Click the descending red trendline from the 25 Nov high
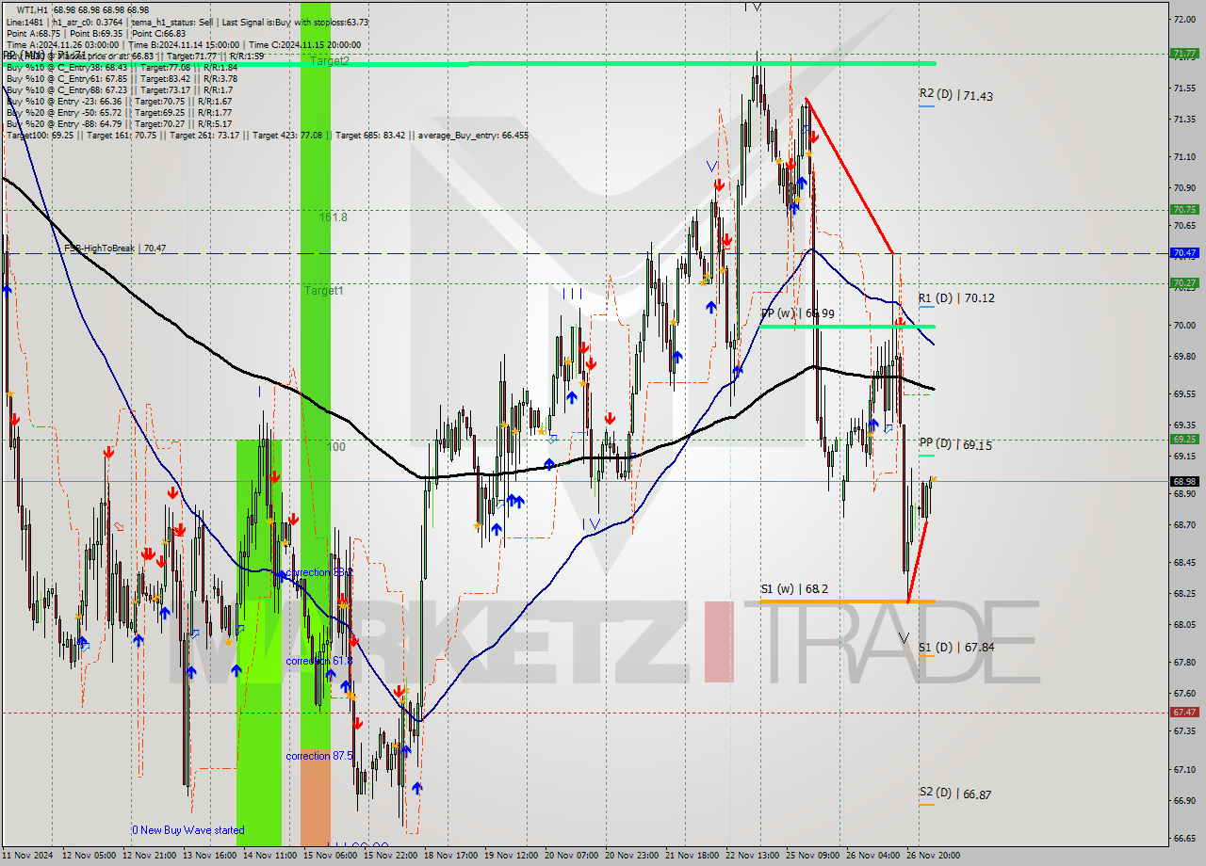The height and width of the screenshot is (866, 1206). point(850,176)
